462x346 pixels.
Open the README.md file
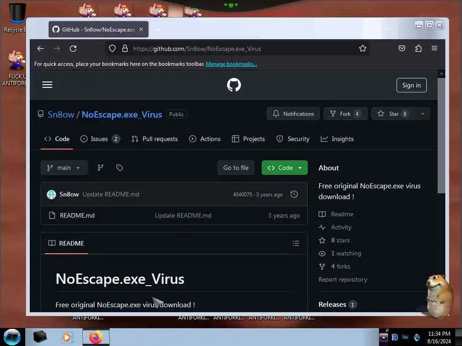click(x=77, y=215)
